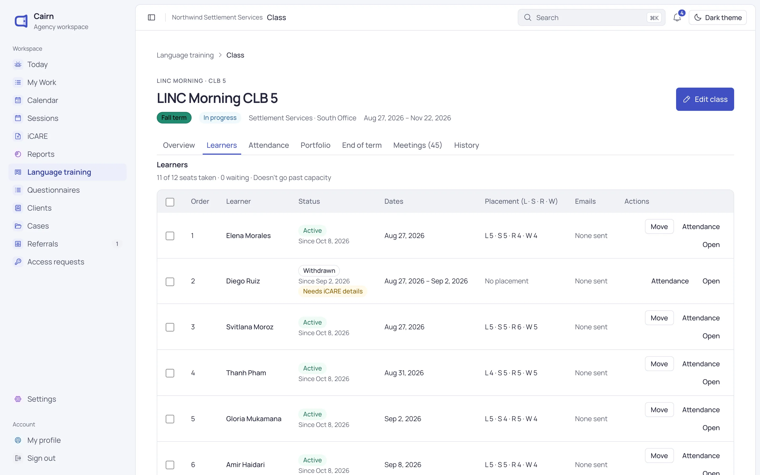Check the box for Elena Morales
760x475 pixels.
click(x=170, y=236)
